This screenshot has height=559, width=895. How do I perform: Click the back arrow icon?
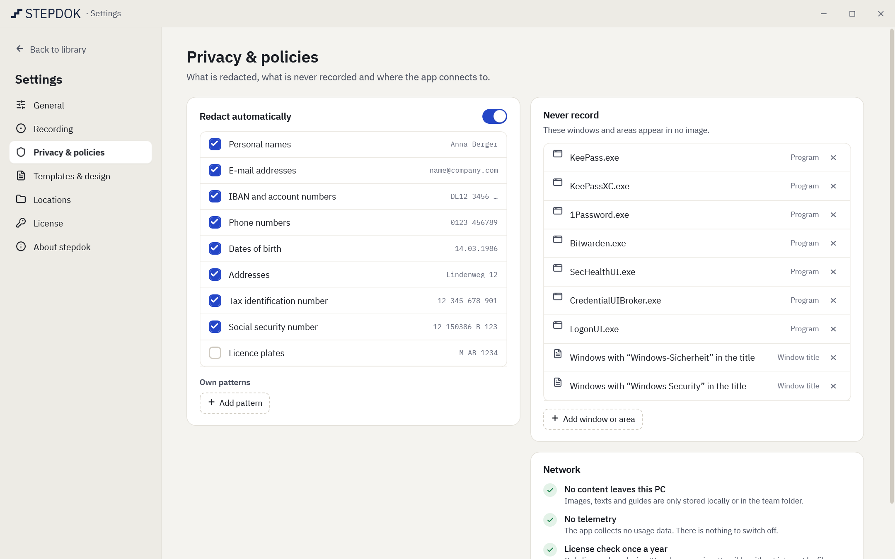20,49
